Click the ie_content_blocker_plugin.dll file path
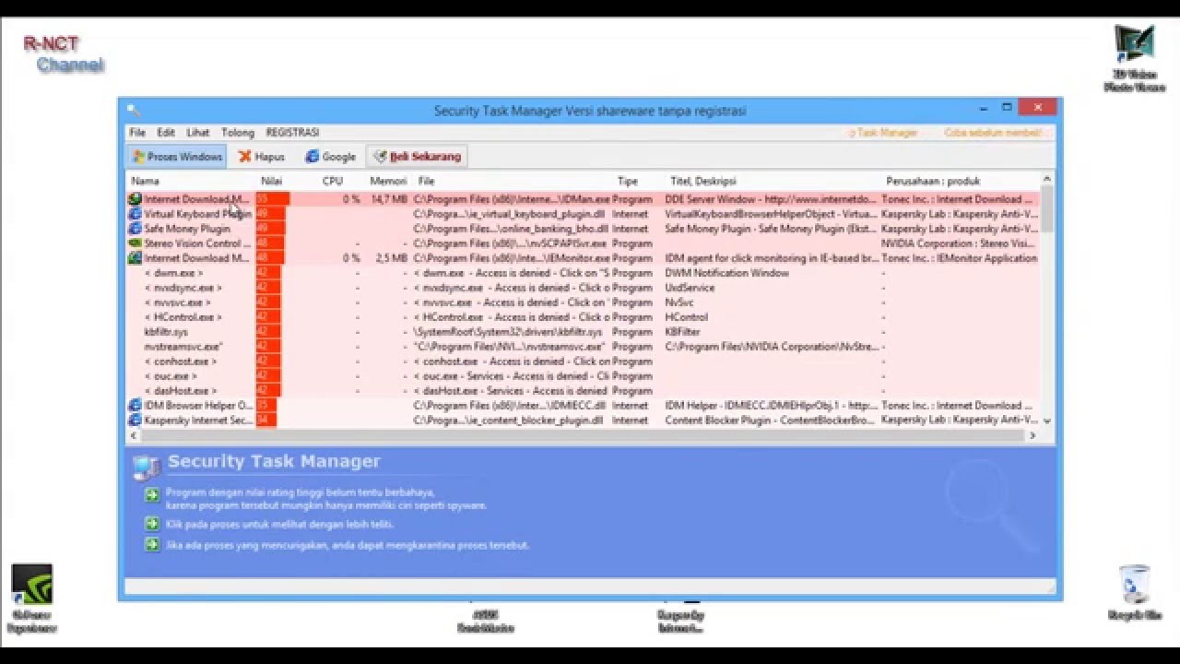Screen dimensions: 1180x664 coord(508,421)
